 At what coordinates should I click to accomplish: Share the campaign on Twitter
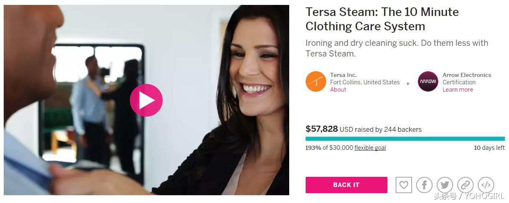point(445,185)
